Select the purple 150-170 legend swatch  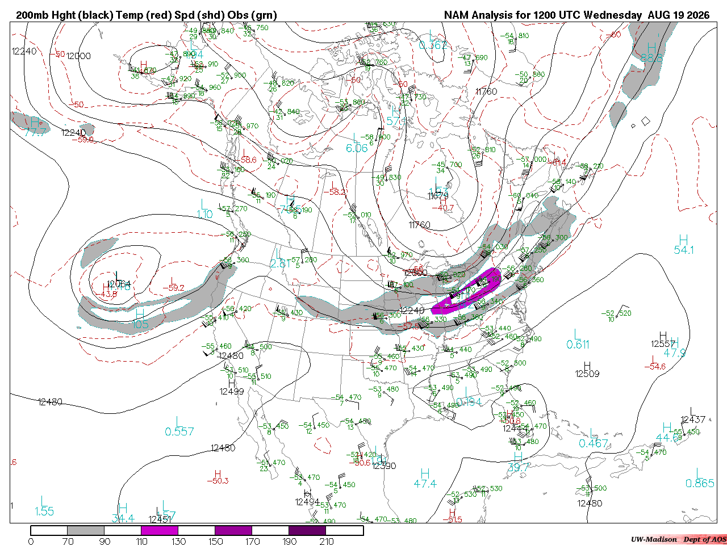coord(233,530)
